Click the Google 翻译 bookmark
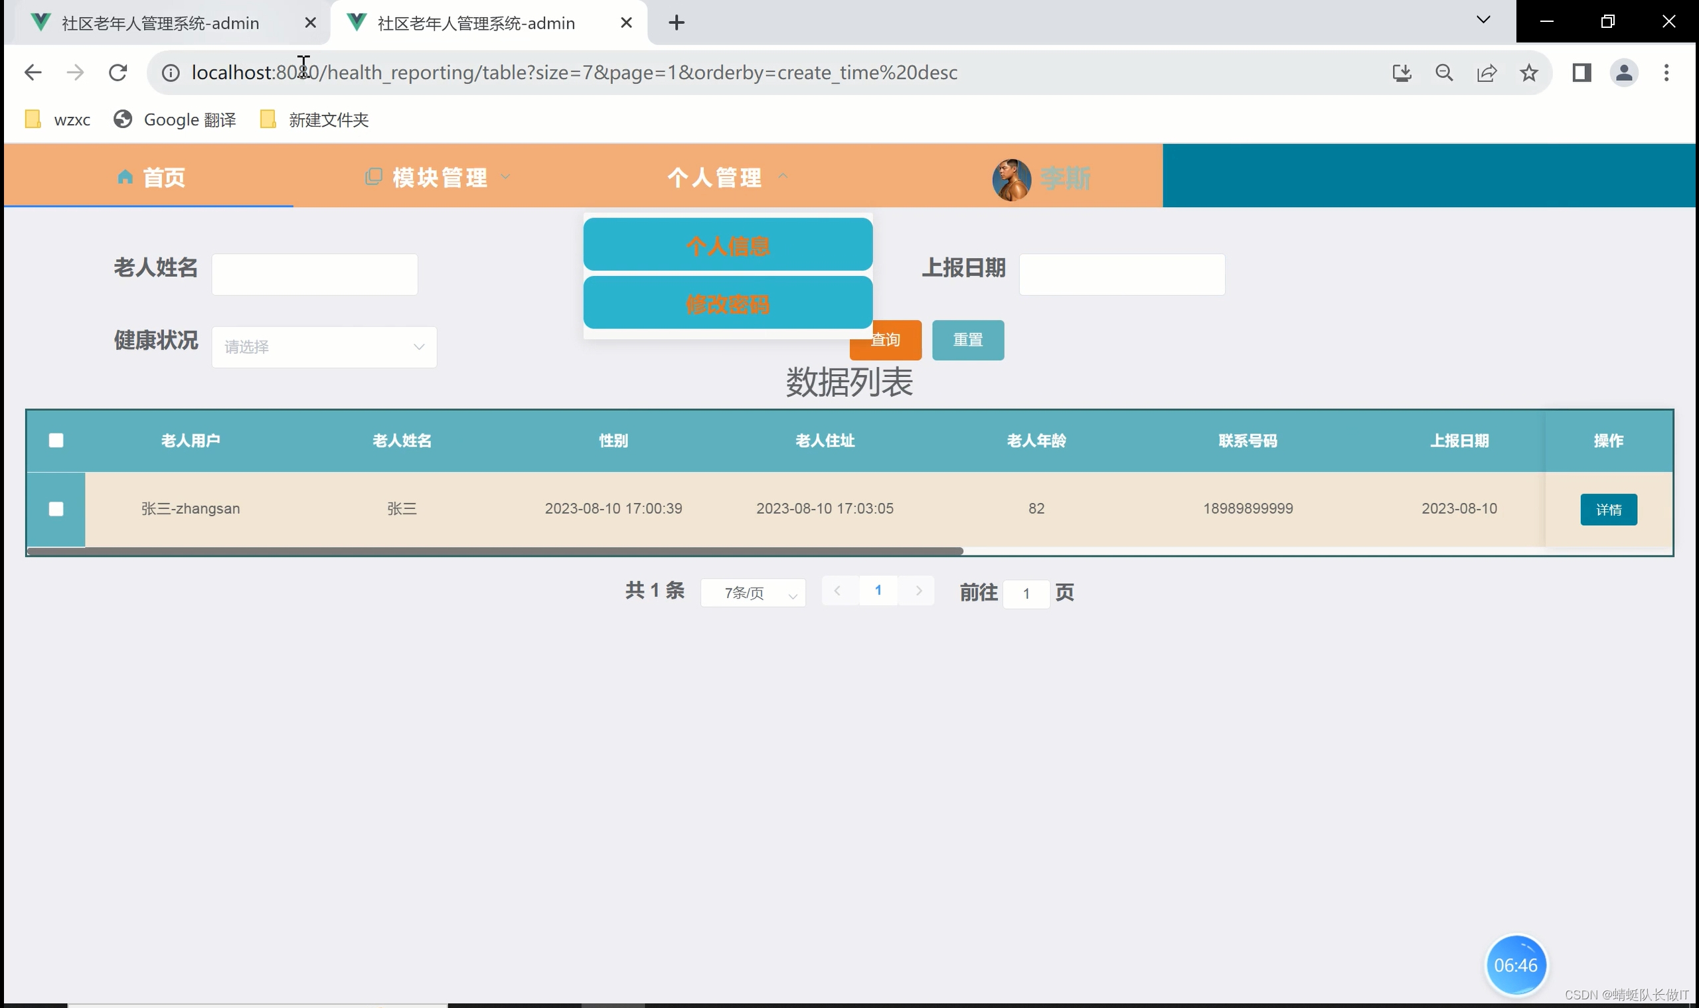This screenshot has width=1699, height=1008. [175, 119]
